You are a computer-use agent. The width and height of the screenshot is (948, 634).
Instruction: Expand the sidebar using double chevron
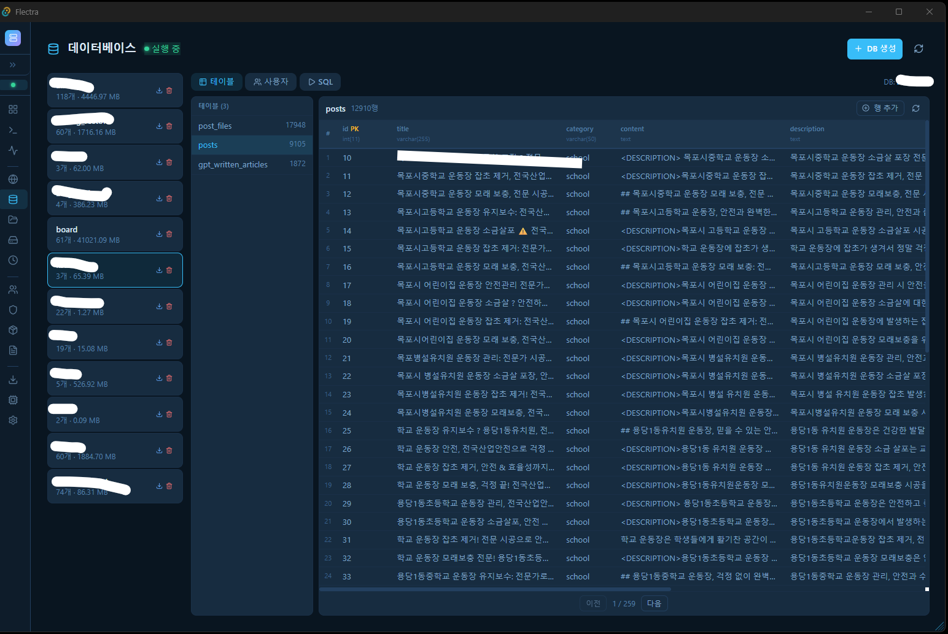pyautogui.click(x=13, y=64)
